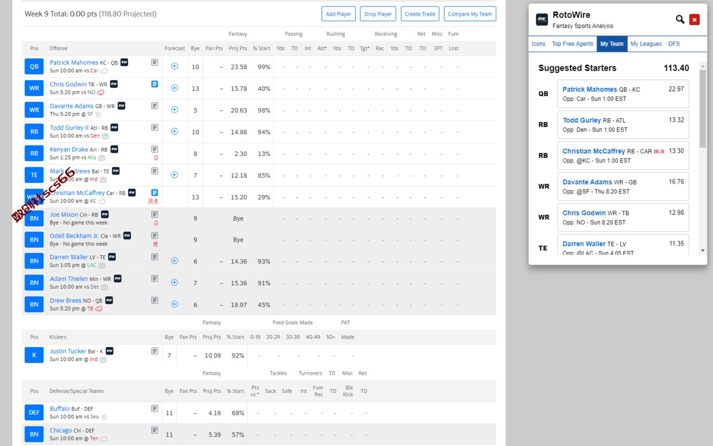Click the BN slot for Joe Mixon
This screenshot has height=446, width=713.
tap(34, 218)
